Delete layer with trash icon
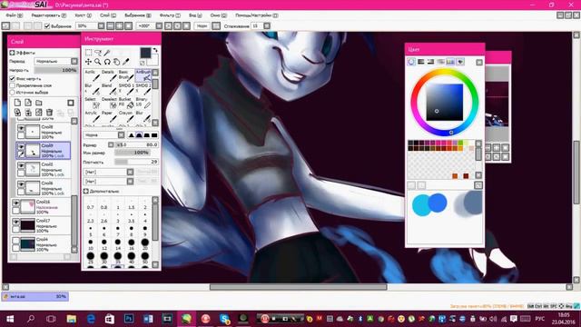Viewport: 581px width, 327px height. coord(49,112)
